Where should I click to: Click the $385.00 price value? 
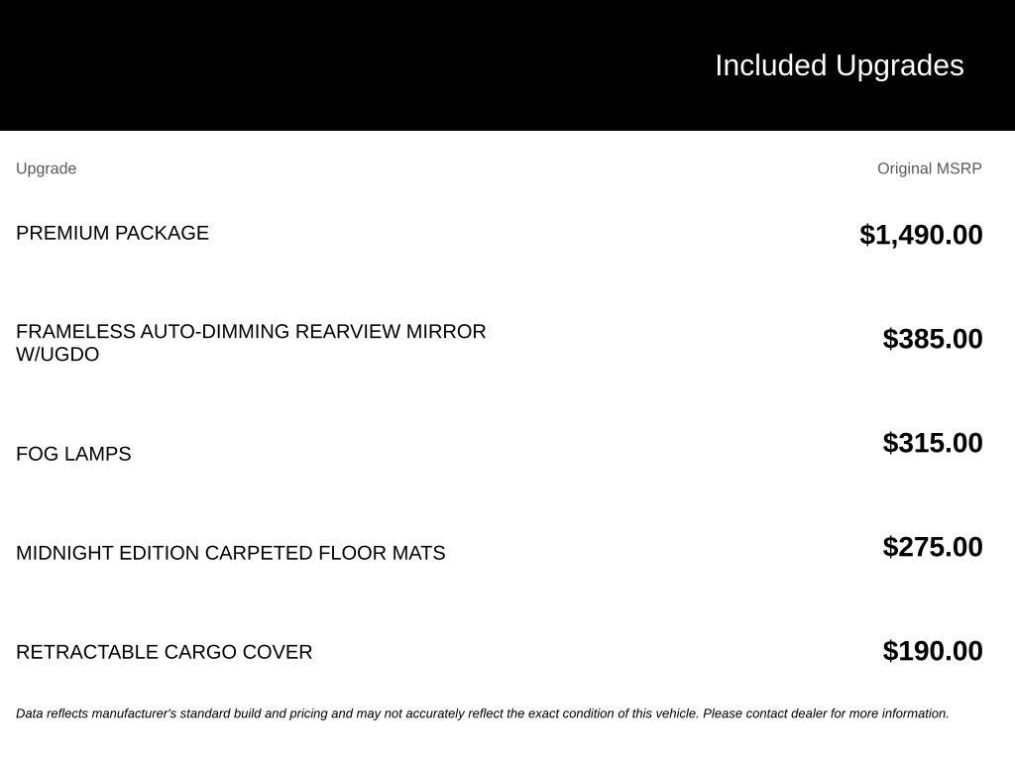933,339
